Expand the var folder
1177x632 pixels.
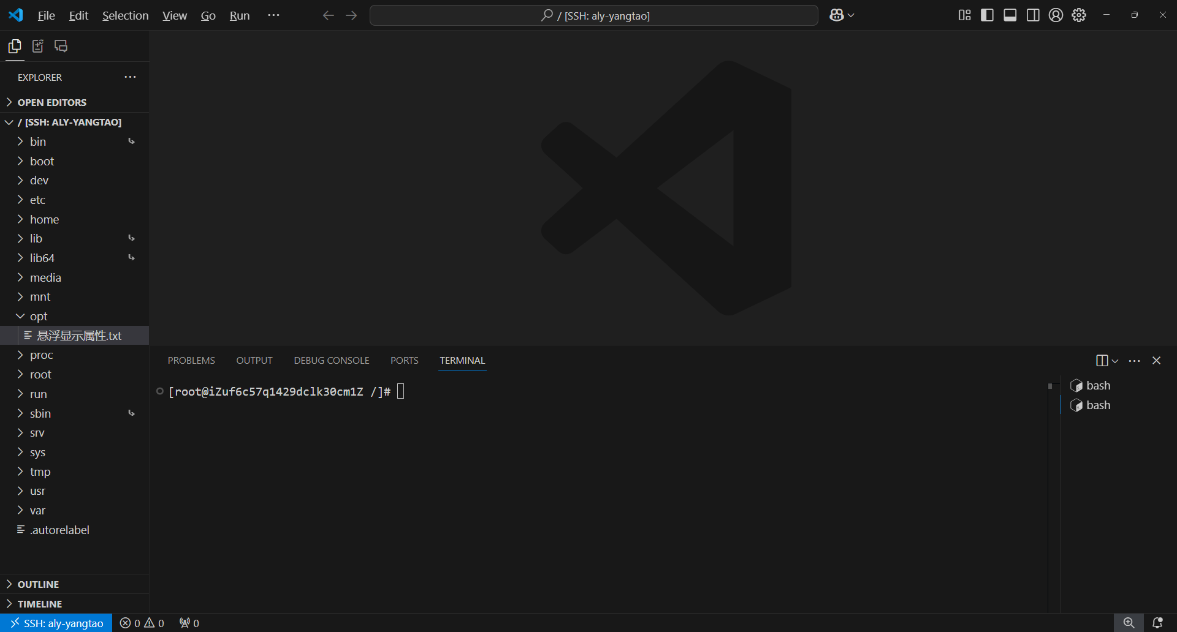[x=75, y=510]
